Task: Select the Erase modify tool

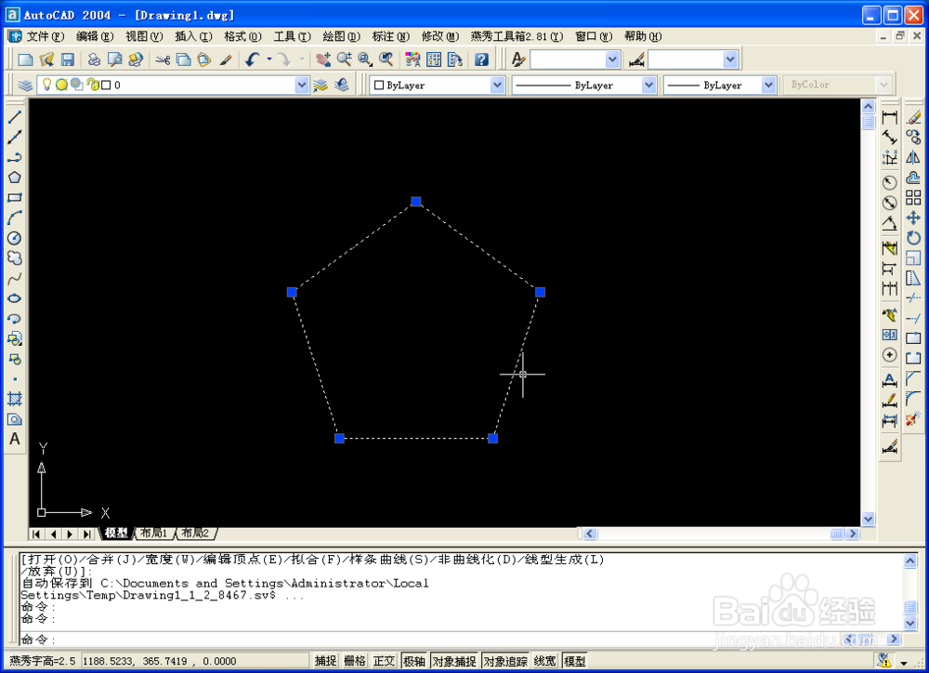Action: point(913,117)
